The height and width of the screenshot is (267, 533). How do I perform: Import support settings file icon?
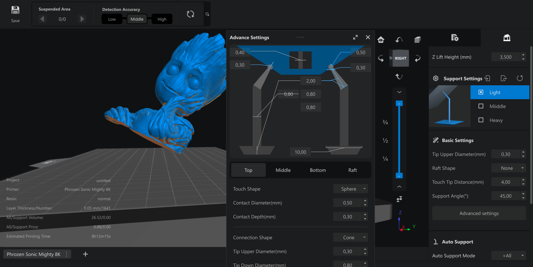point(487,78)
